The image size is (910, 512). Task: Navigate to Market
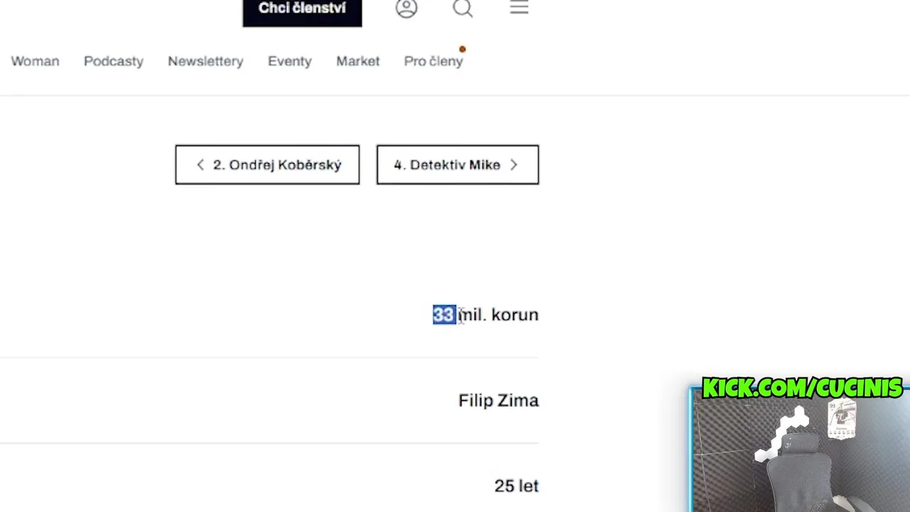click(358, 61)
